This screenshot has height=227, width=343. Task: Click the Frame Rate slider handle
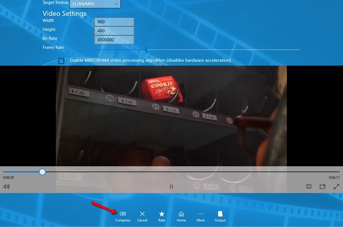(x=146, y=50)
